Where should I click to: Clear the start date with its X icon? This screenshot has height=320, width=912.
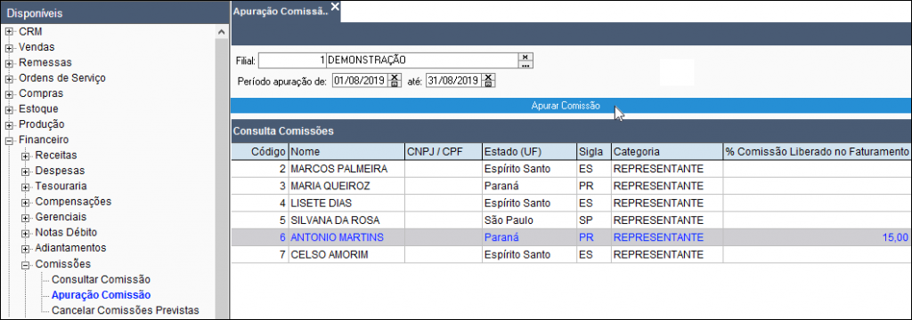tap(395, 76)
